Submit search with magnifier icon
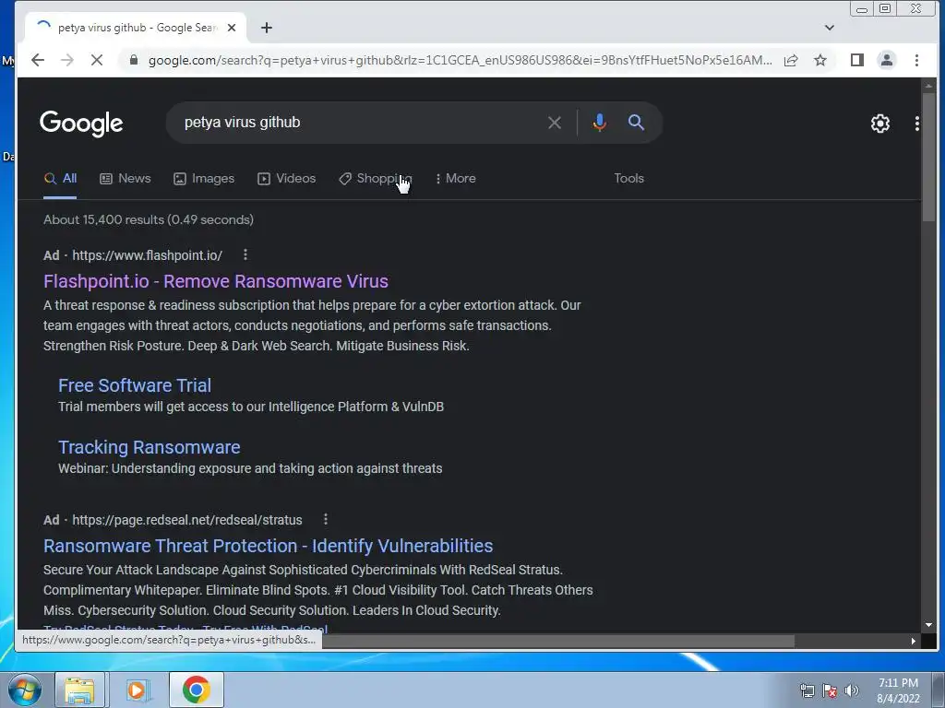The image size is (945, 708). (636, 123)
